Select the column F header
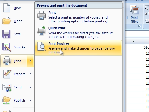 pyautogui.click(x=133, y=41)
